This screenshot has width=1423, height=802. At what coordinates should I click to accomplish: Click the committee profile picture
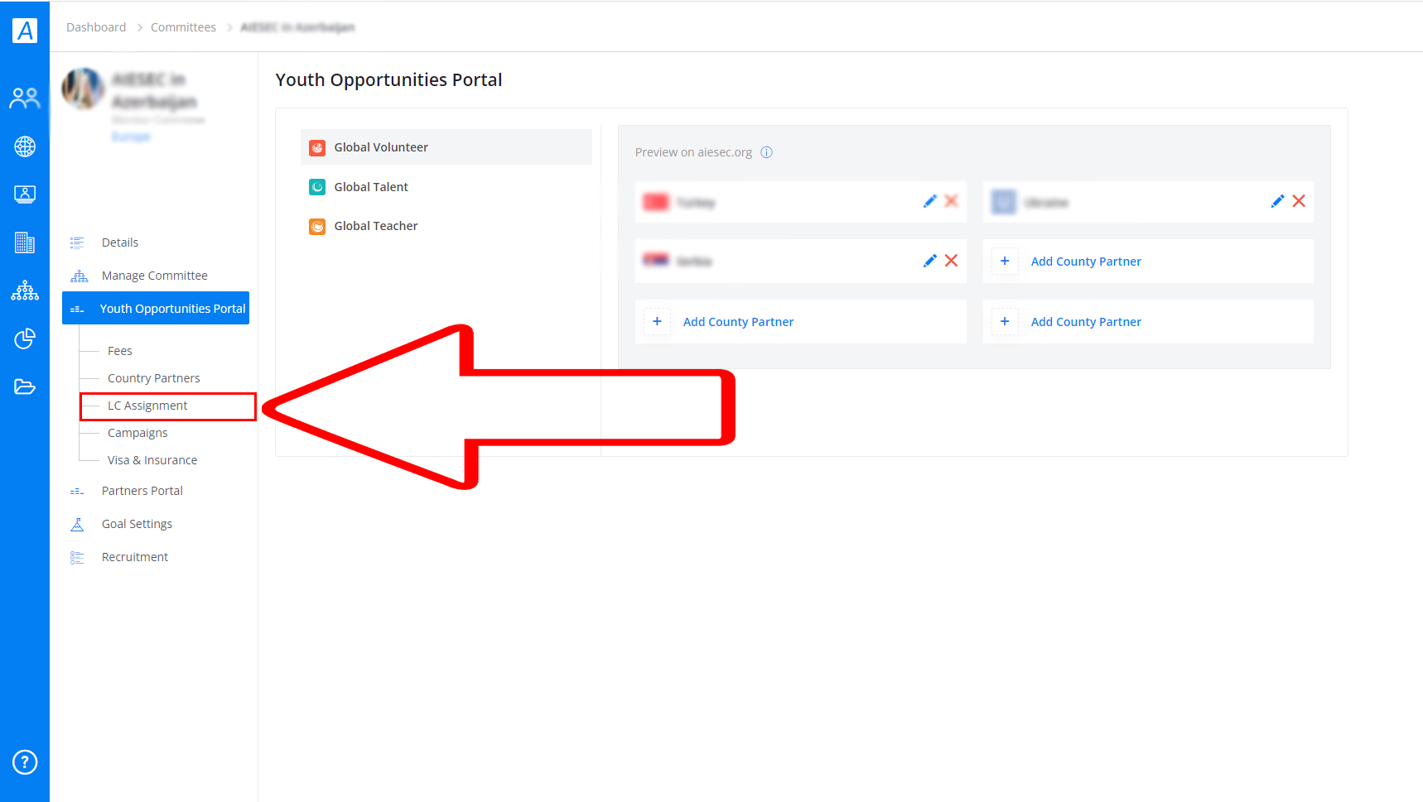point(83,89)
